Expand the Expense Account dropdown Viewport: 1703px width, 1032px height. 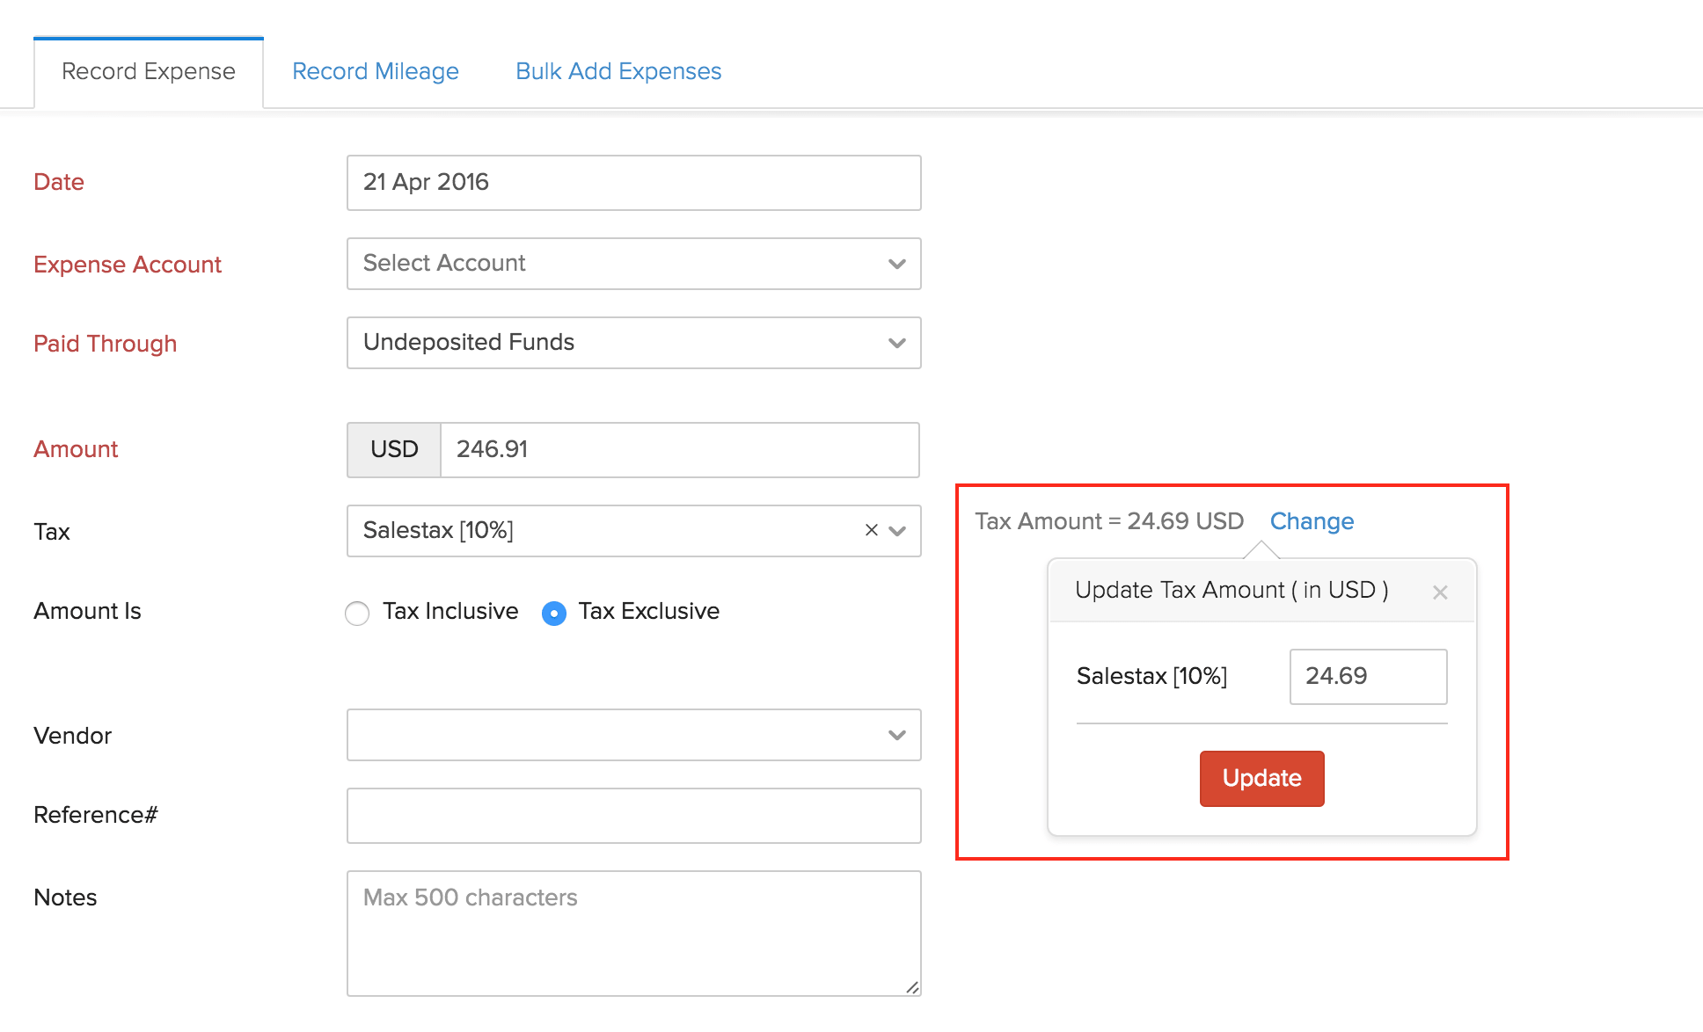point(632,263)
